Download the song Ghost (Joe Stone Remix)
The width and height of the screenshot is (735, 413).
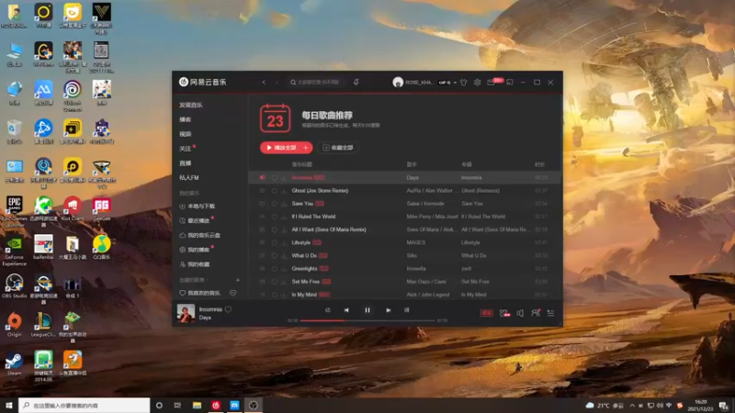(284, 191)
